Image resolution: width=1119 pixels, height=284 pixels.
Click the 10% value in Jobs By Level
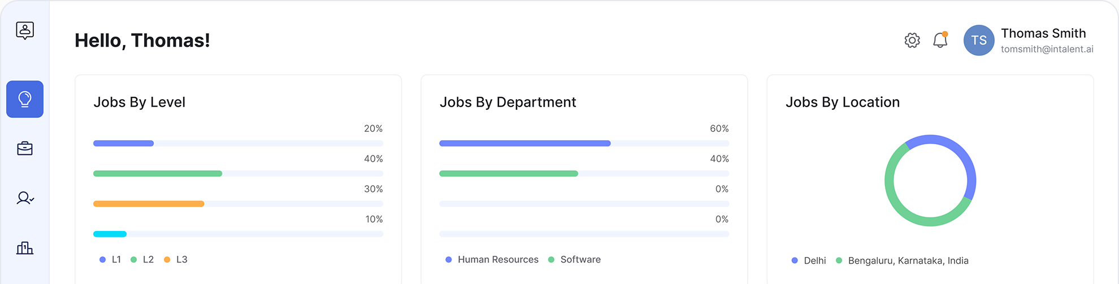pos(374,219)
